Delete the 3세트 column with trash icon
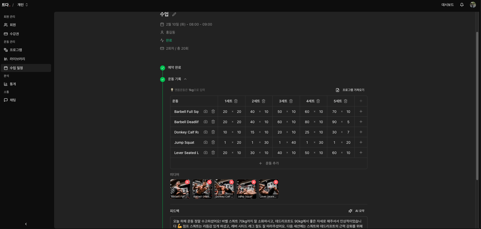Image resolution: width=481 pixels, height=229 pixels. (291, 101)
